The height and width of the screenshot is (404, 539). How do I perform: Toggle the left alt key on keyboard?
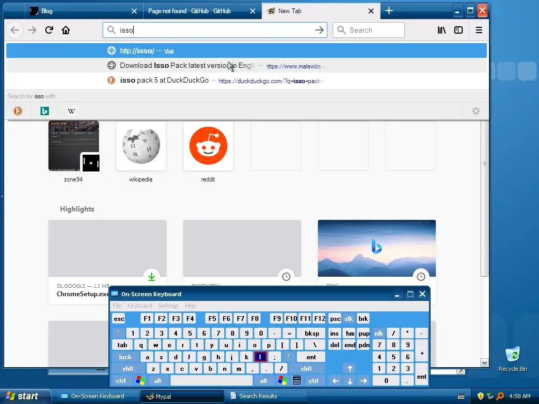click(158, 381)
